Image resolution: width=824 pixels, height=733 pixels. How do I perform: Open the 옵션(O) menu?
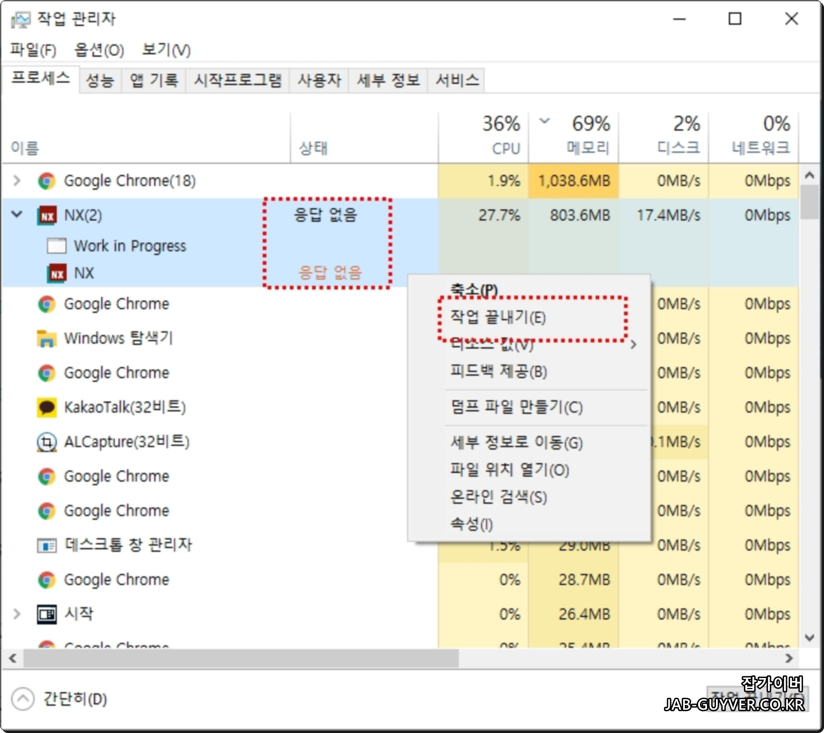click(x=99, y=50)
